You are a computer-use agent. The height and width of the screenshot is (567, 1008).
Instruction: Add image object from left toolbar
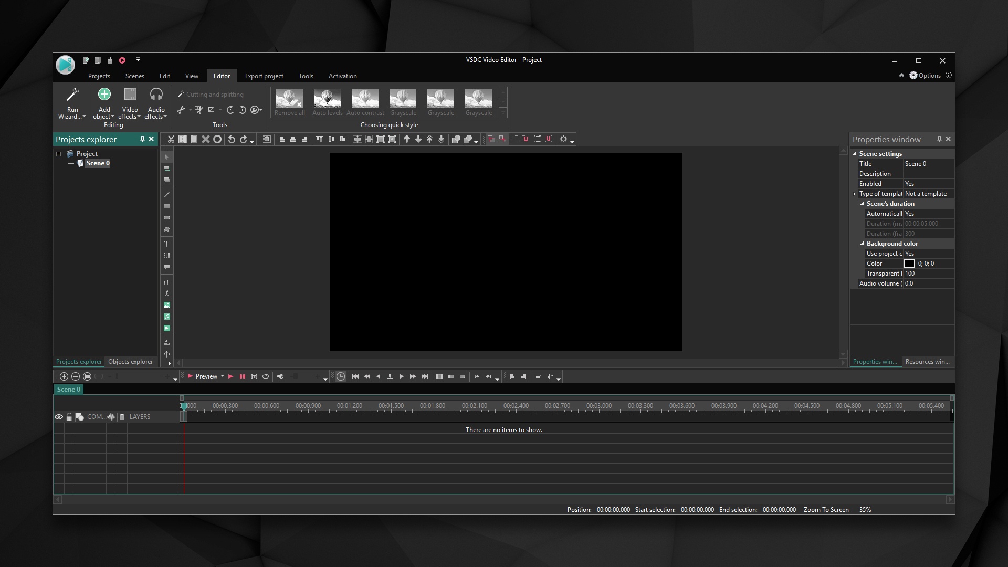coord(166,305)
